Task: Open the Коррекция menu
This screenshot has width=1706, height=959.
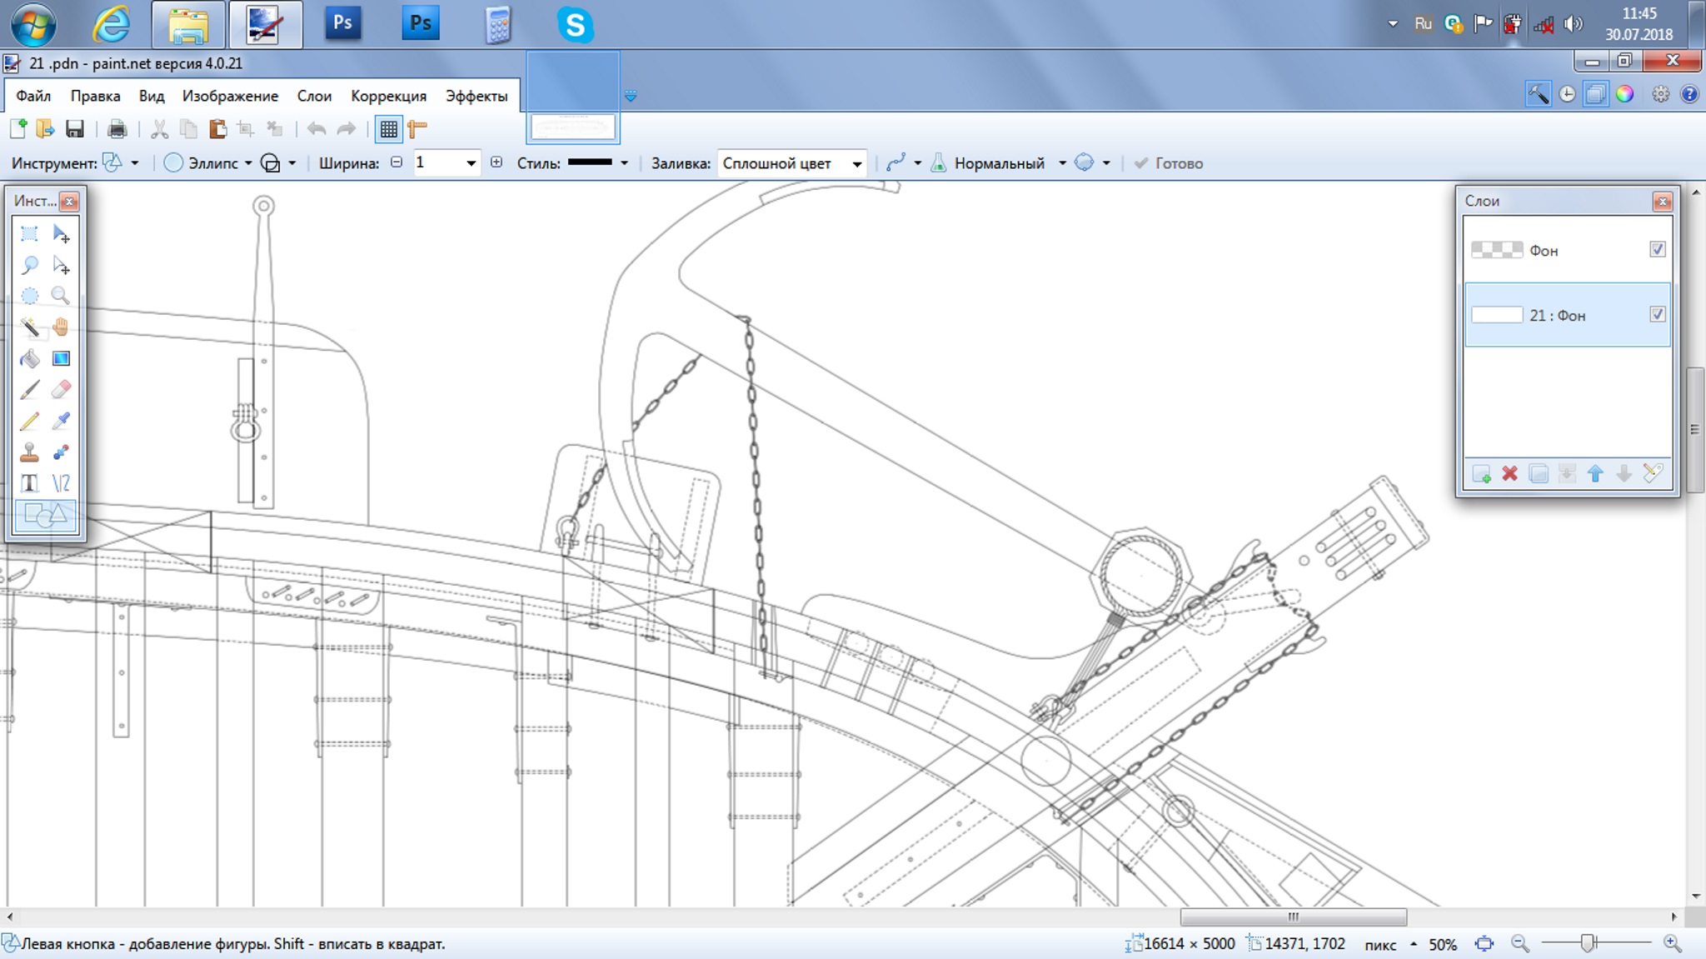Action: (x=388, y=96)
